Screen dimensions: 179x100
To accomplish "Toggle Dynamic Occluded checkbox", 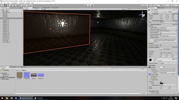I will pyautogui.click(x=161, y=45).
